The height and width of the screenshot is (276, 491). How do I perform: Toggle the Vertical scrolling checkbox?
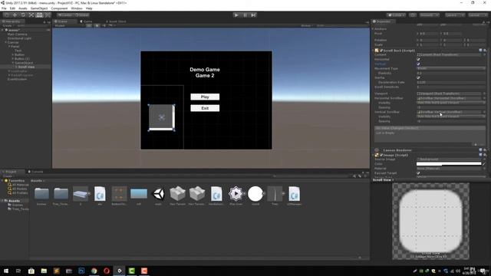[418, 64]
